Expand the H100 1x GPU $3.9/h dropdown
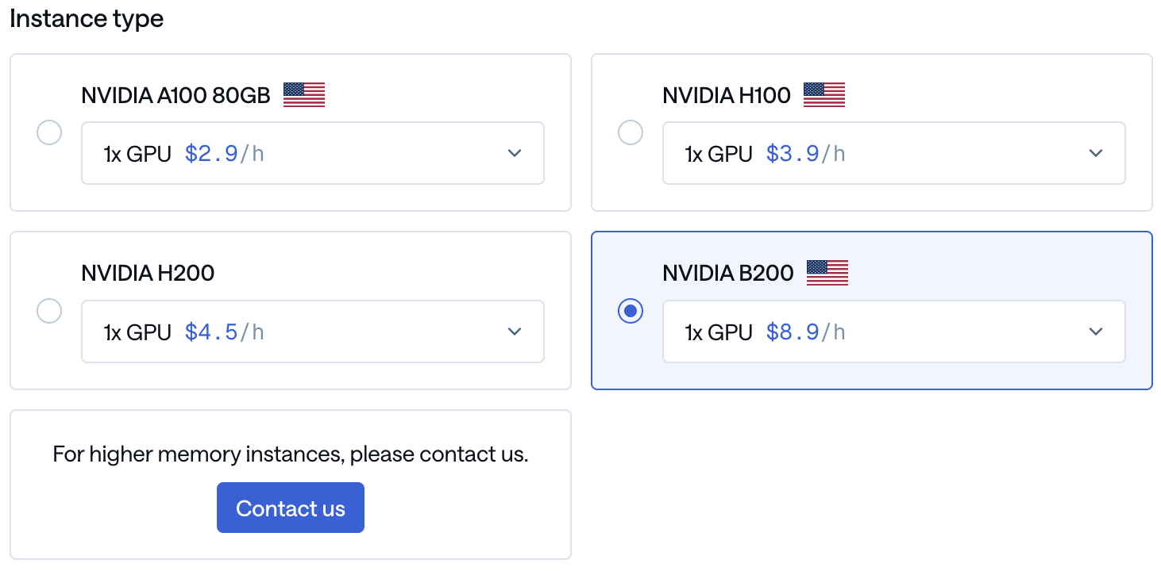Viewport: 1161px width, 571px height. (893, 153)
